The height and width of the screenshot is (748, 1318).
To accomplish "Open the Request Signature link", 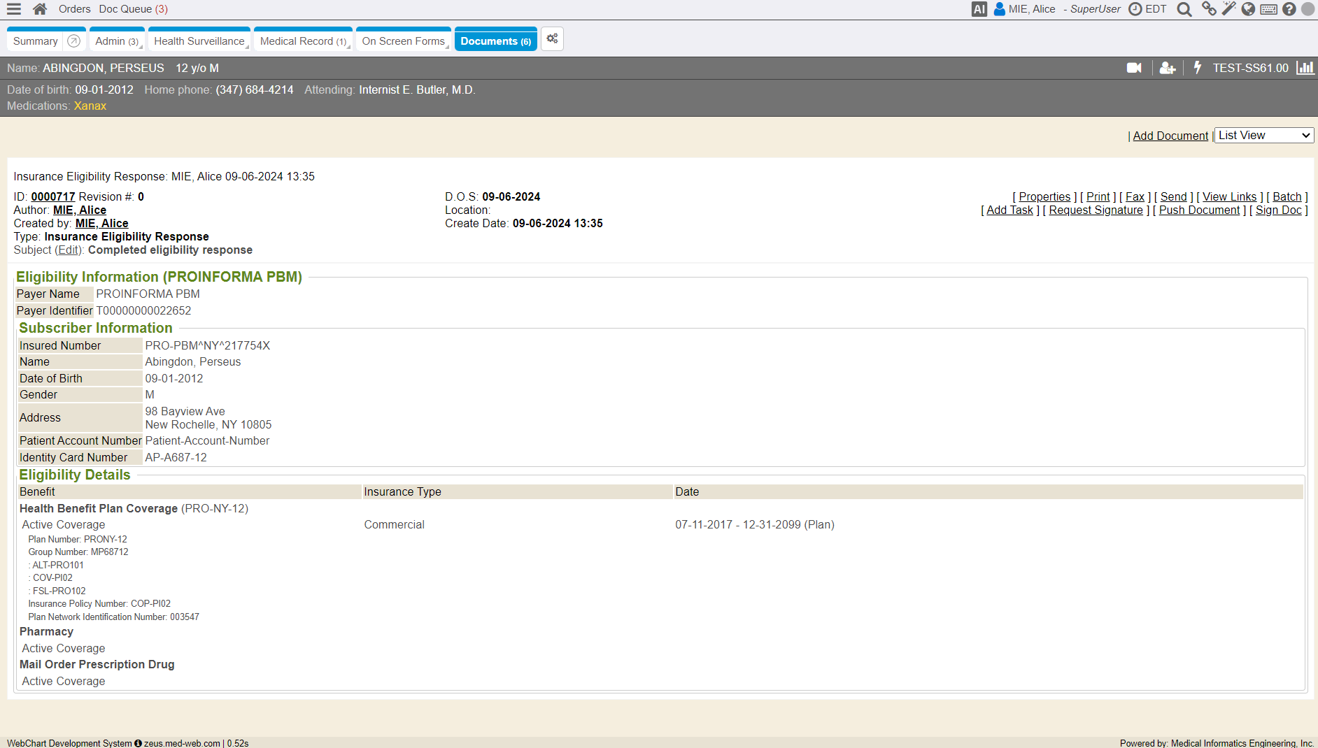I will (x=1096, y=210).
